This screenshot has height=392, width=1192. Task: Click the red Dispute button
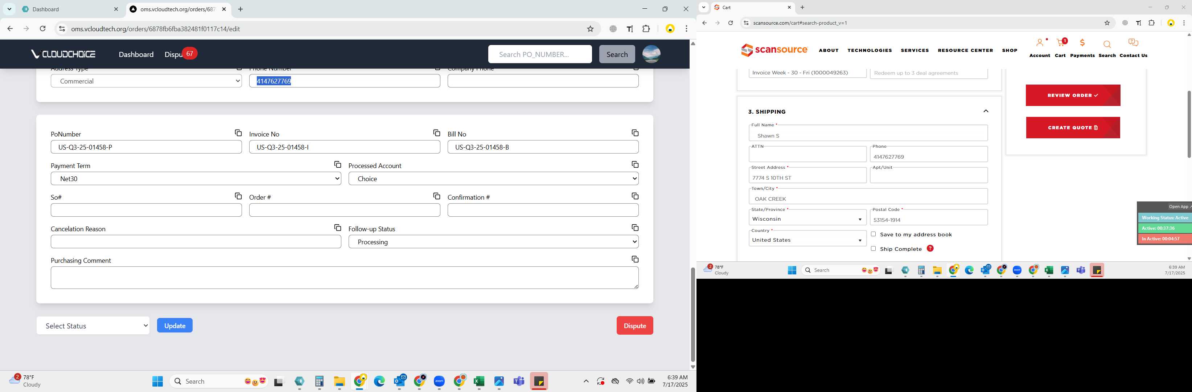[x=634, y=325]
